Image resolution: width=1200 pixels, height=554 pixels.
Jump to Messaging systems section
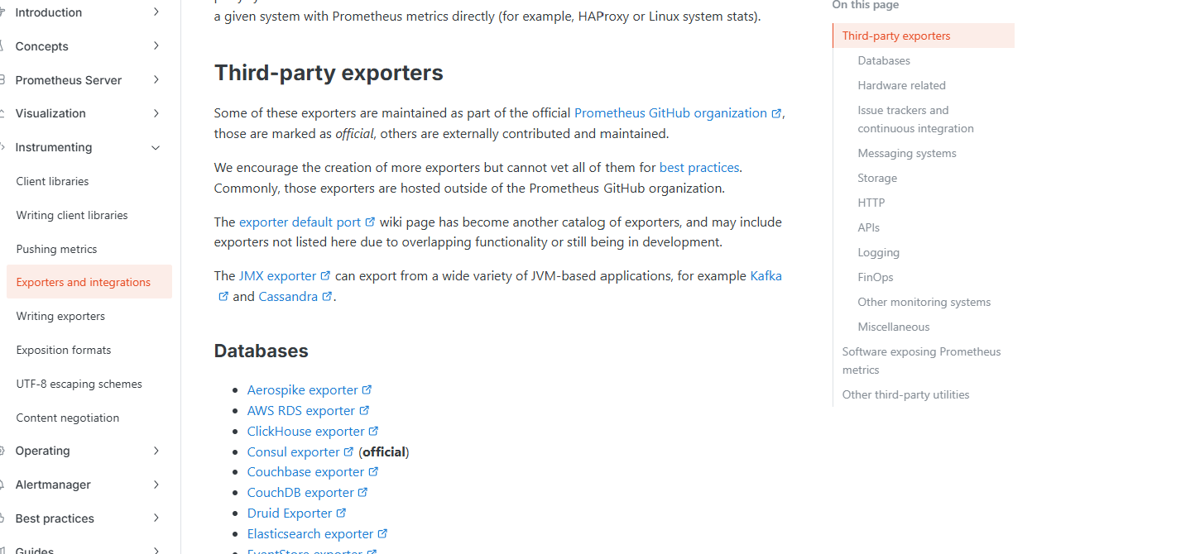tap(907, 153)
